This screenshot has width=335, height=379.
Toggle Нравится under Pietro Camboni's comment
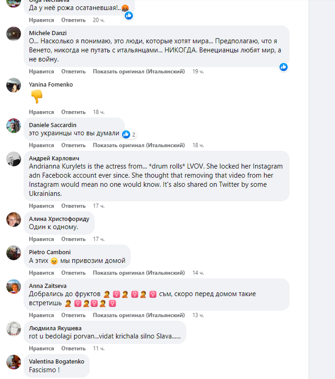pyautogui.click(x=41, y=273)
